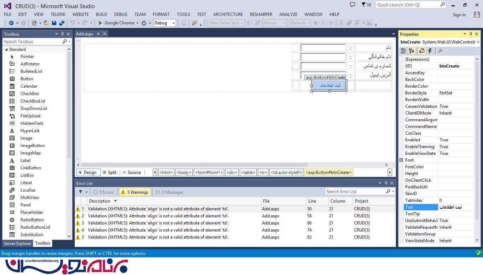This screenshot has width=483, height=275.
Task: Click the Refresh browser icon in toolbar
Action: tap(144, 23)
